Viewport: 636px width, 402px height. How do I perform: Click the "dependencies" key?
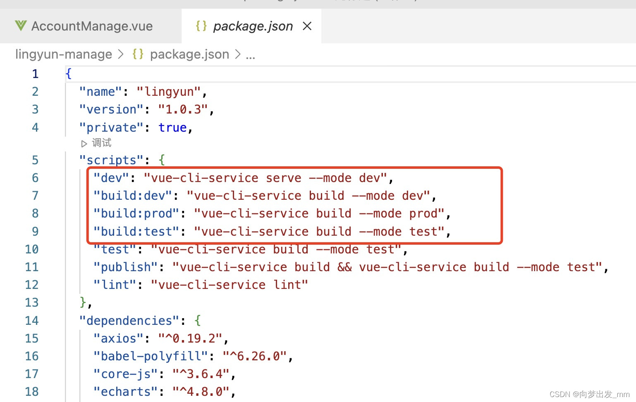coord(129,321)
